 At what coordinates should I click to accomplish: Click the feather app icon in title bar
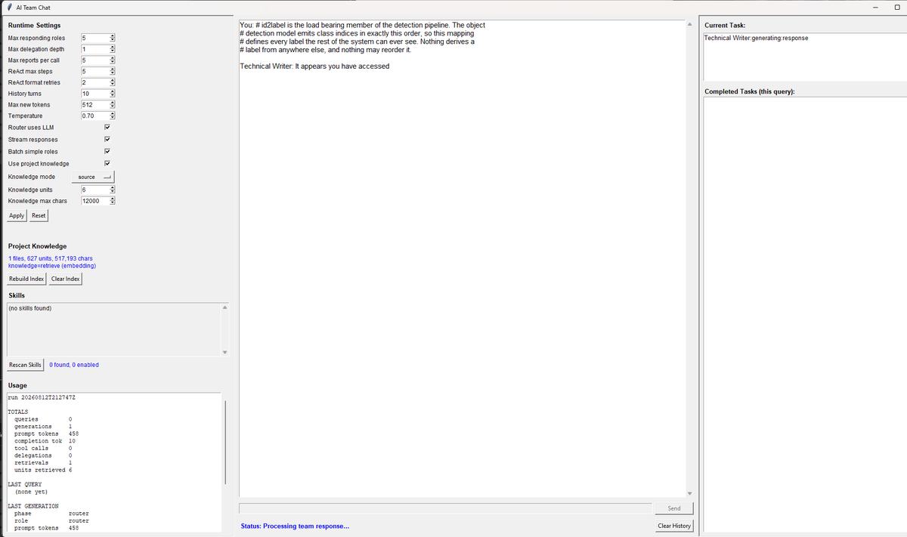tap(8, 7)
